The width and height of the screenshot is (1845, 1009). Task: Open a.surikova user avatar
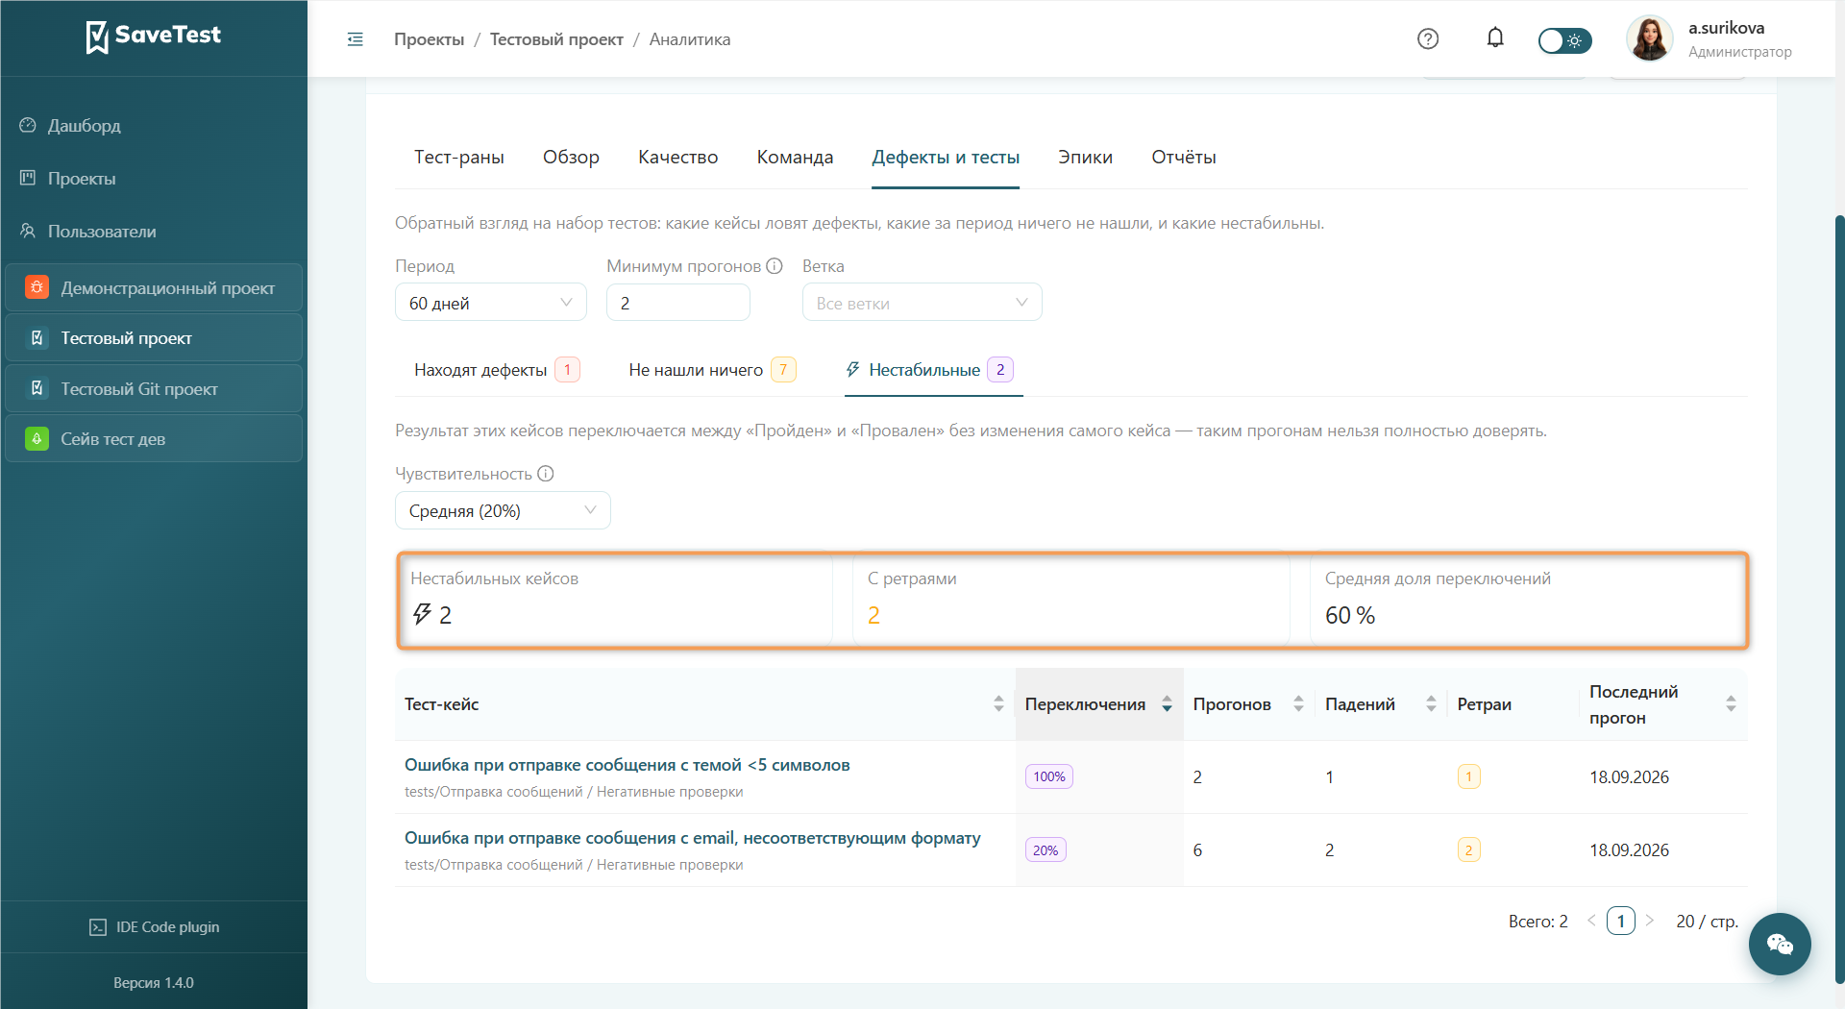[1649, 39]
